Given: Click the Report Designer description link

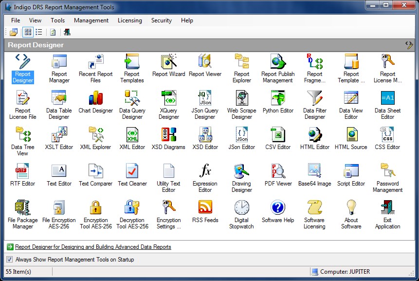Looking at the screenshot, I should (93, 247).
